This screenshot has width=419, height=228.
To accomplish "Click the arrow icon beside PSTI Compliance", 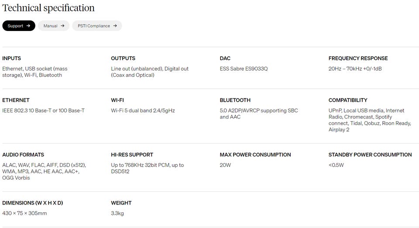I will [x=115, y=26].
